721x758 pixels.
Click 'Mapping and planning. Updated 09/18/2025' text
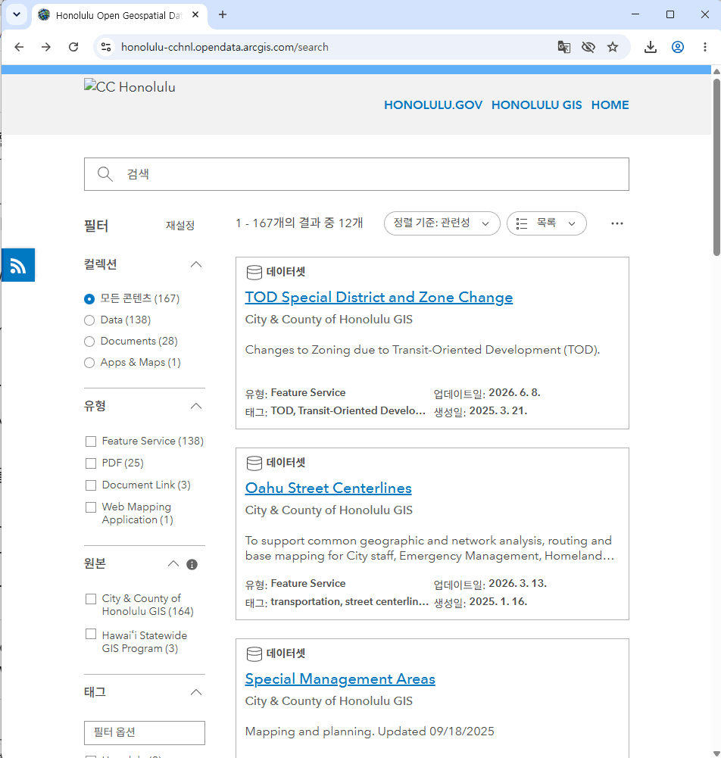click(x=370, y=731)
